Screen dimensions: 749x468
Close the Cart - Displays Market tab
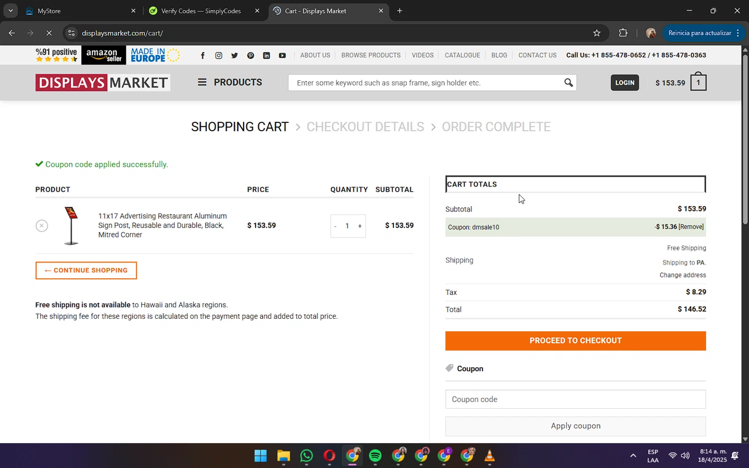(381, 11)
